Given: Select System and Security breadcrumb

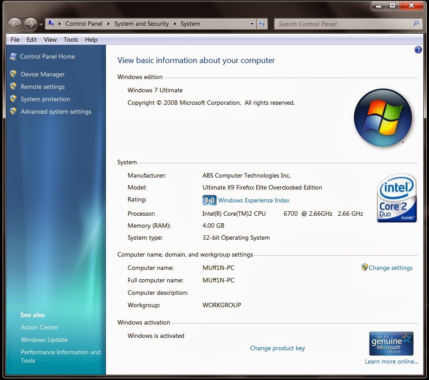Looking at the screenshot, I should tap(141, 24).
